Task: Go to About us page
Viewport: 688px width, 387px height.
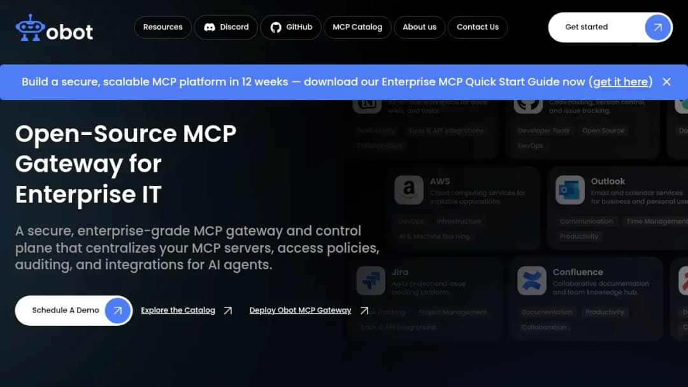Action: (x=419, y=27)
